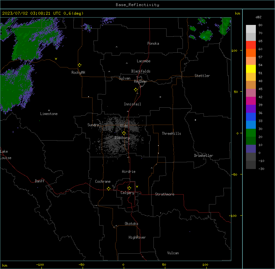Select the brown 45-48 dBZ legend swatch

[x=251, y=85]
